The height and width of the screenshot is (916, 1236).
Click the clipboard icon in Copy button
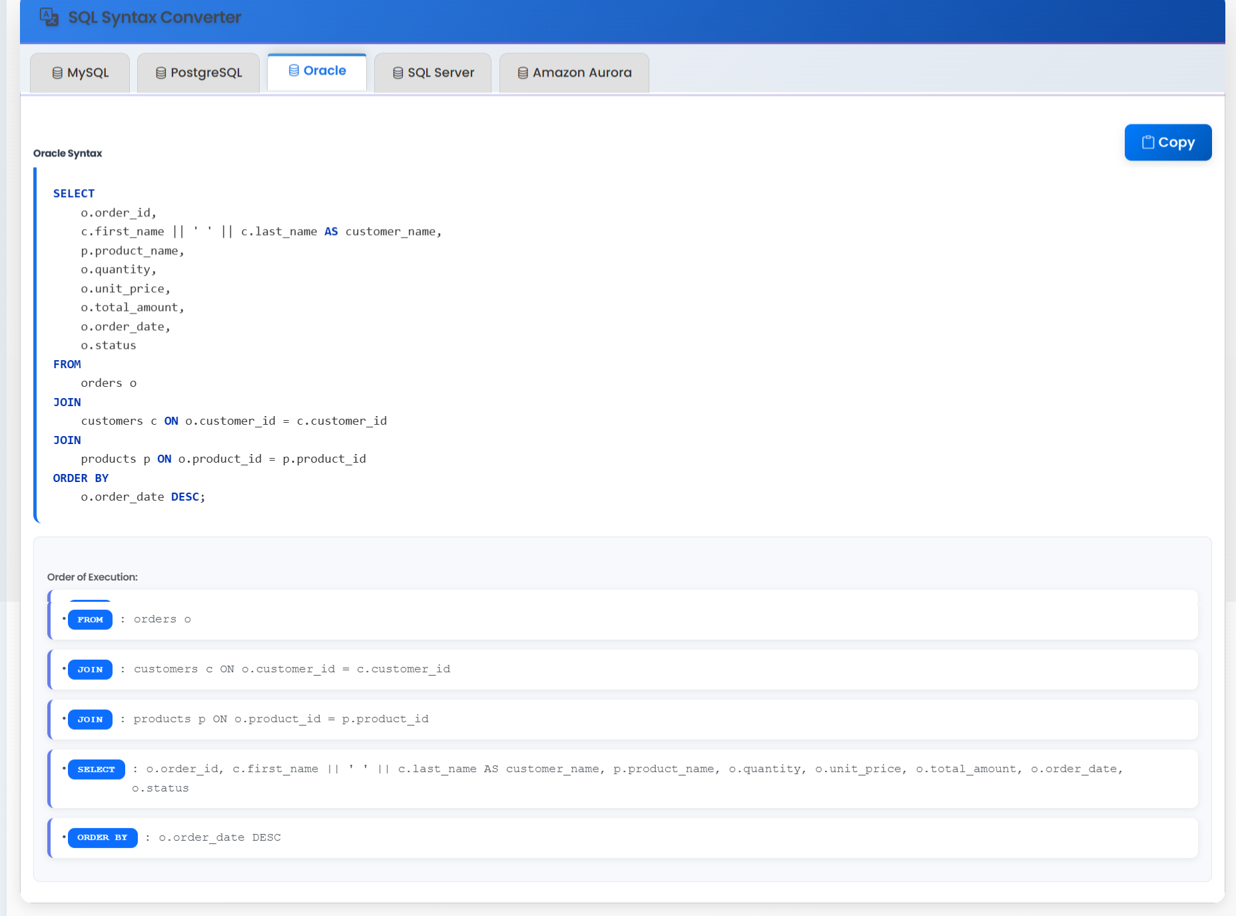(x=1148, y=142)
